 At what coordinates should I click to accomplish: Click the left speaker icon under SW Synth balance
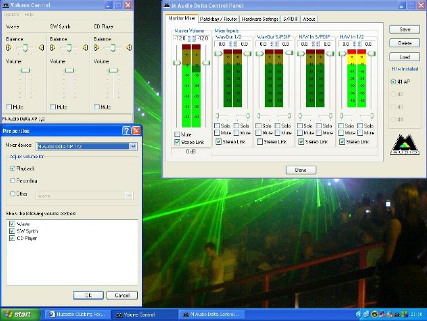[53, 48]
